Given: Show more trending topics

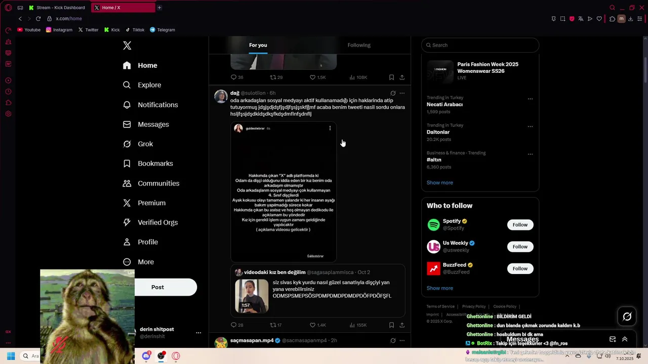Looking at the screenshot, I should pos(439,183).
